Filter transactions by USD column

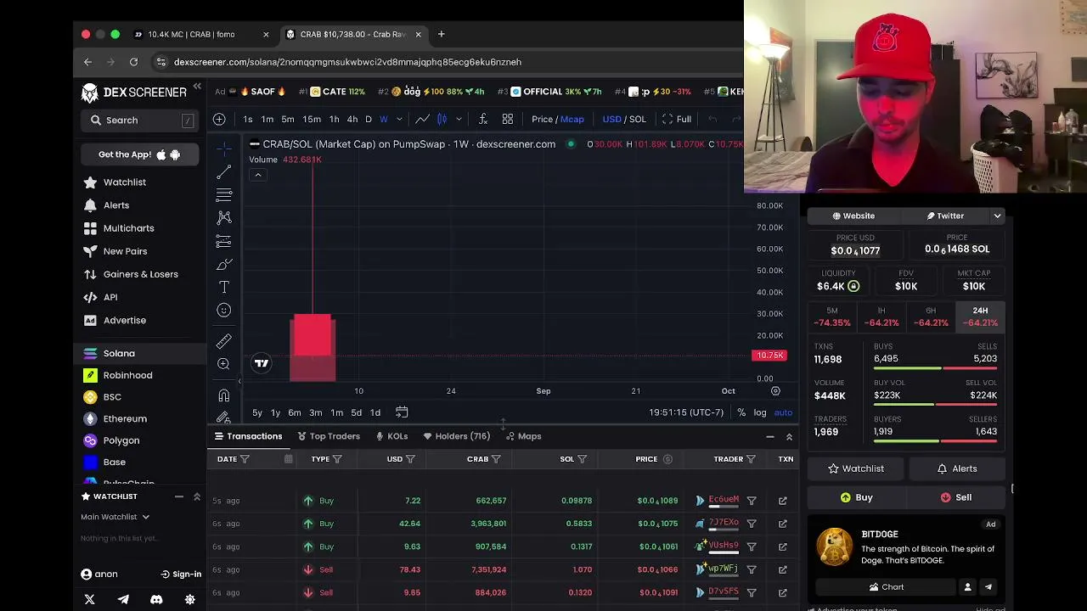point(410,459)
